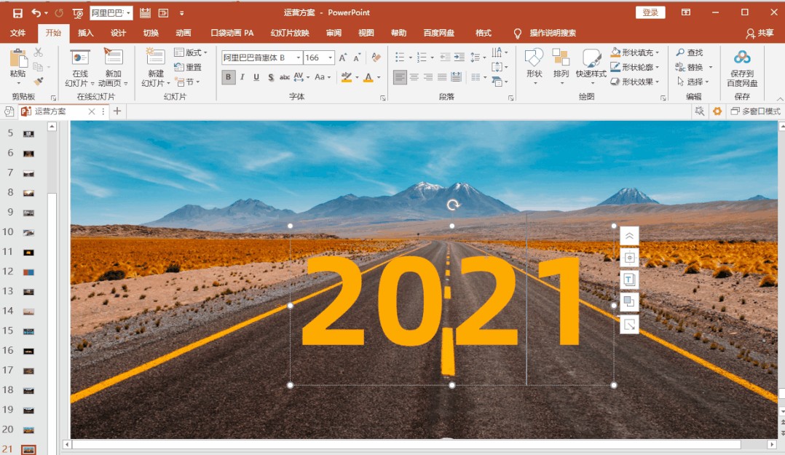Screen dimensions: 785x455
Task: Click 登录 sign-in button
Action: (650, 12)
